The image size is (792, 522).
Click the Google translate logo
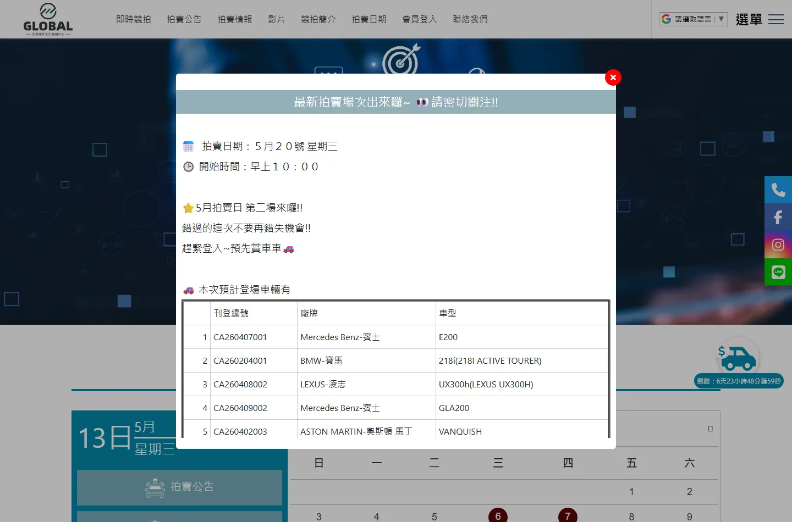666,19
